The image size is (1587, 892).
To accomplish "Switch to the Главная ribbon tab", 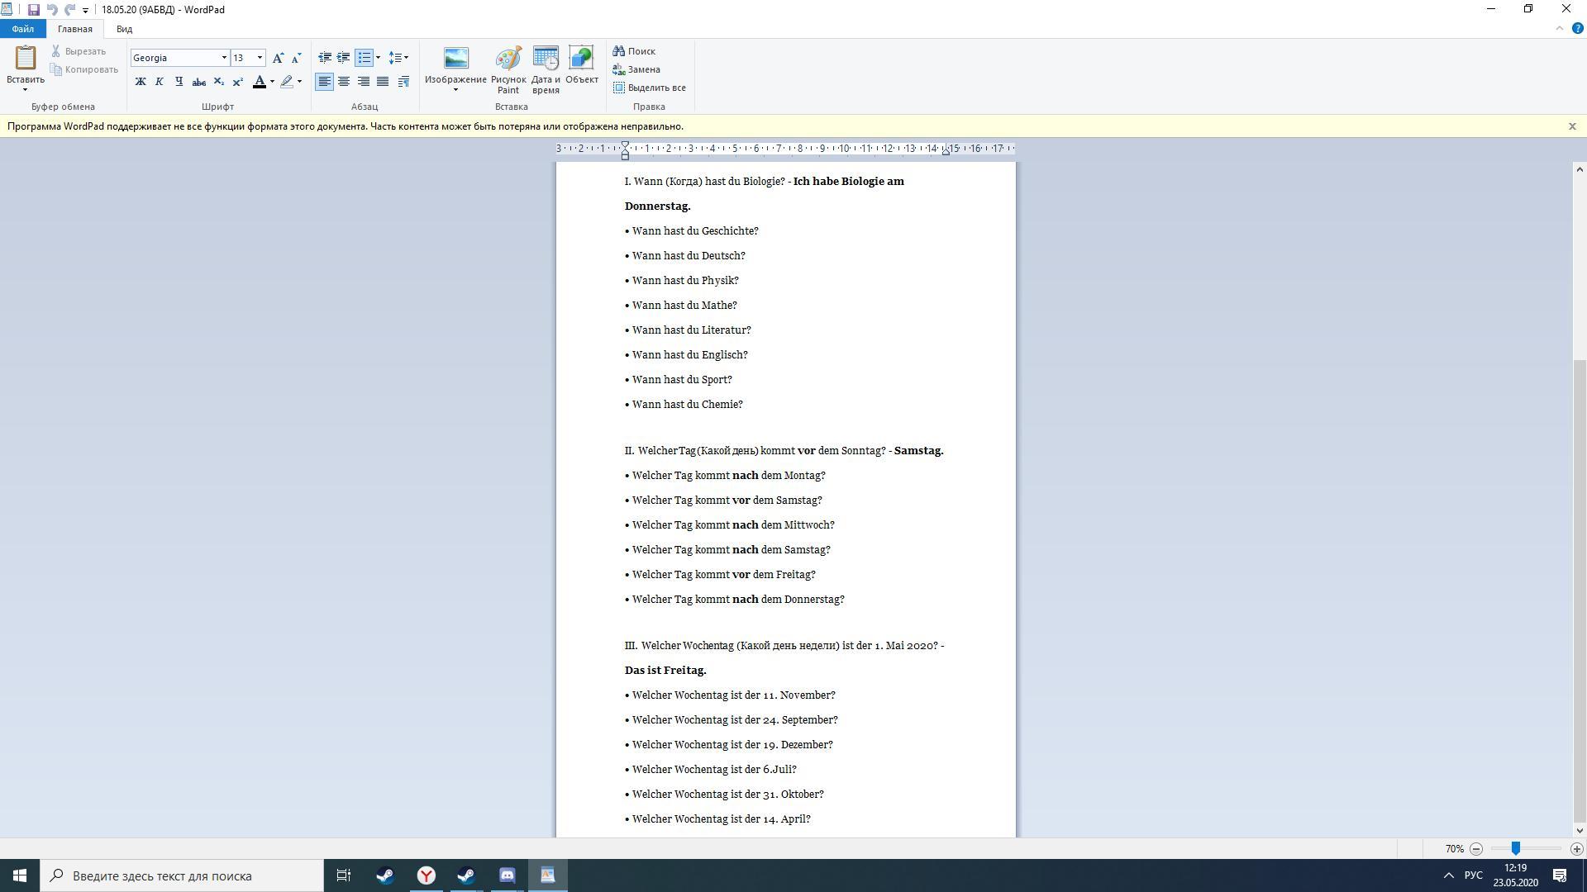I will point(75,29).
